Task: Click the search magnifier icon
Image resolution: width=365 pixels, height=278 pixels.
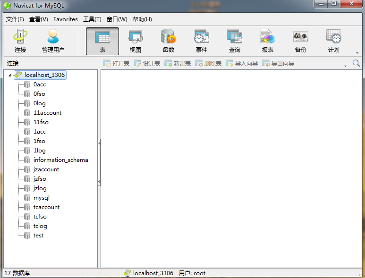Action: point(356,63)
